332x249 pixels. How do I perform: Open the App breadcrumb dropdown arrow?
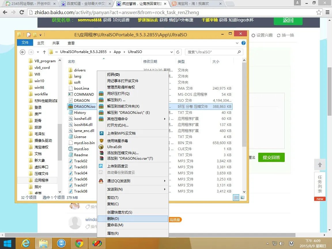point(124,52)
